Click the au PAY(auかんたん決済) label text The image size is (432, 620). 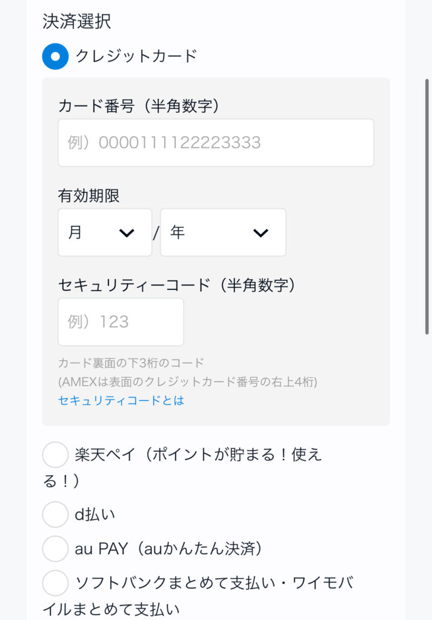pyautogui.click(x=168, y=549)
